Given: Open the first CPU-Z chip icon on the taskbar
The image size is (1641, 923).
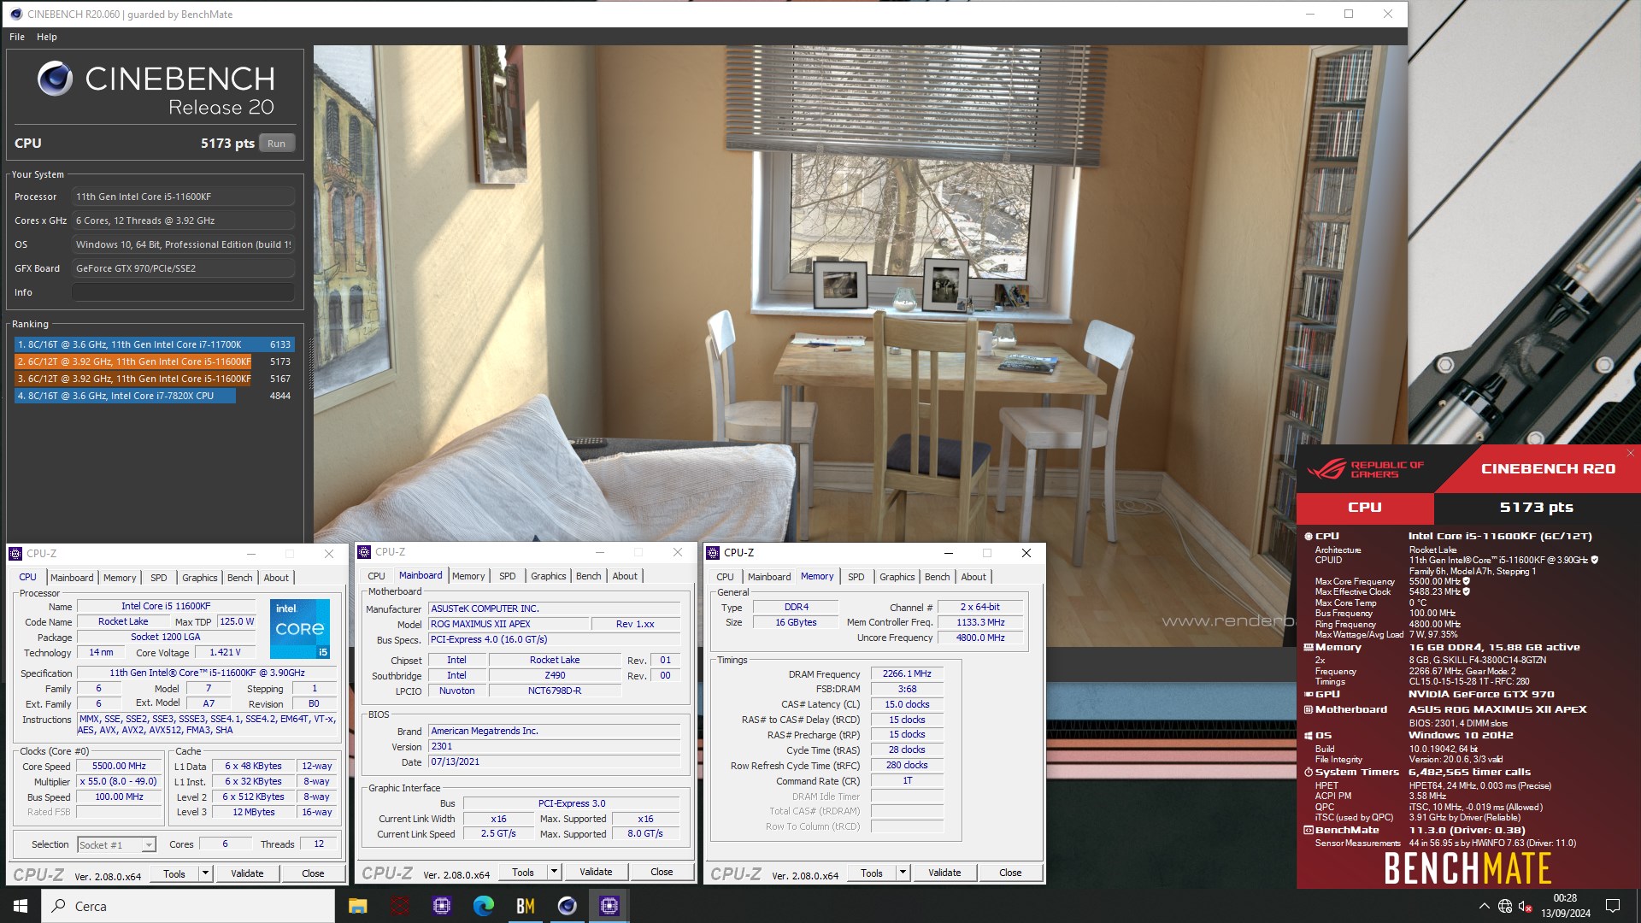Looking at the screenshot, I should click(x=441, y=906).
